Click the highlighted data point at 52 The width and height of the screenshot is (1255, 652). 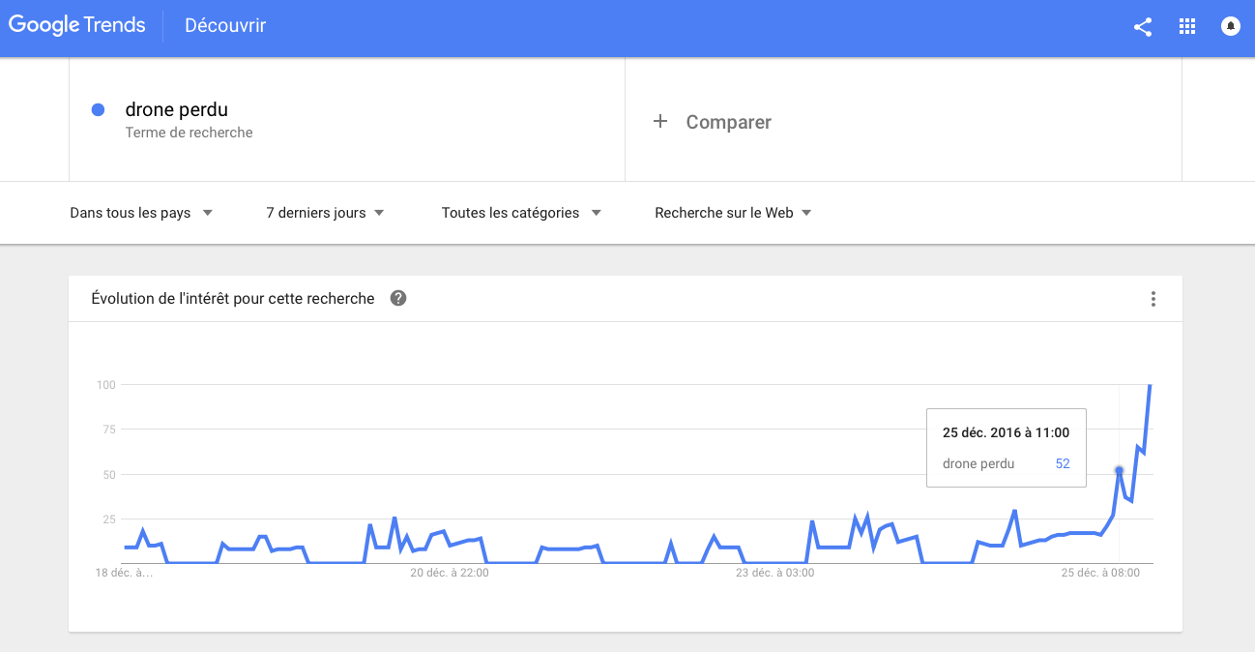(1120, 470)
